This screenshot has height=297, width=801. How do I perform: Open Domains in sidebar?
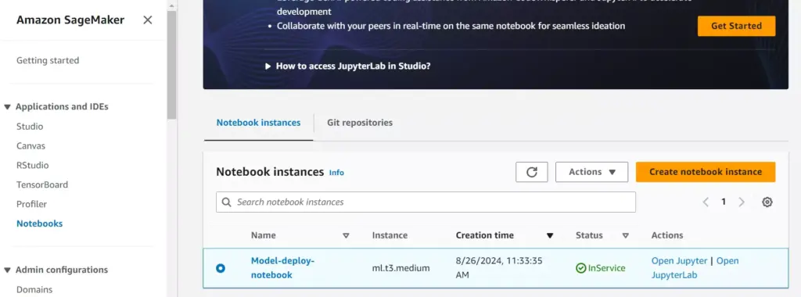tap(34, 290)
